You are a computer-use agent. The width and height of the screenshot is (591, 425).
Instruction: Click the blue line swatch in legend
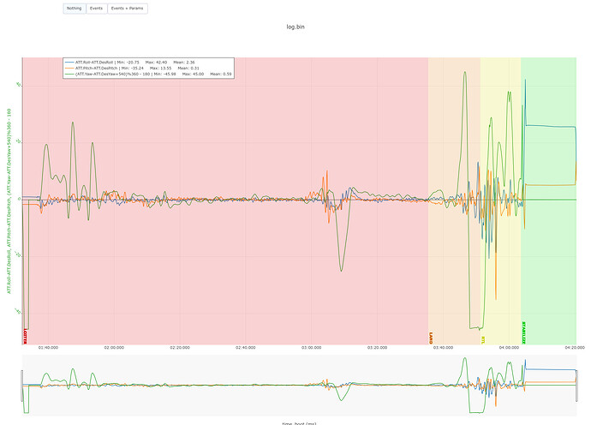click(x=69, y=63)
